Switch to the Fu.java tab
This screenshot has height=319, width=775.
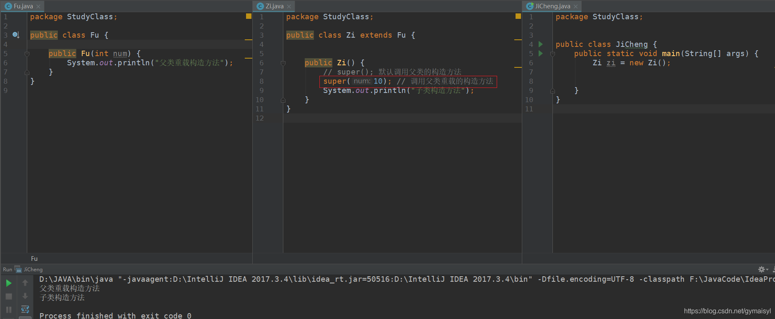tap(23, 6)
